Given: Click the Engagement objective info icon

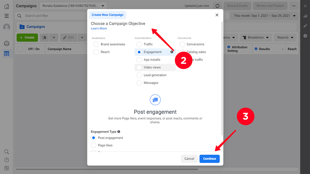Looking at the screenshot, I should pyautogui.click(x=172, y=52).
